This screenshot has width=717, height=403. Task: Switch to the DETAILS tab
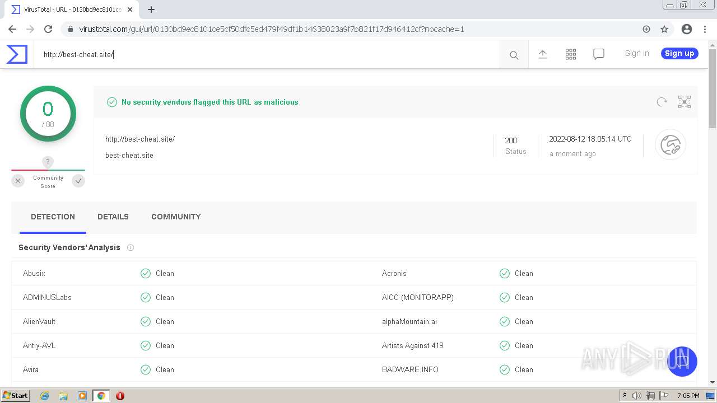click(113, 217)
